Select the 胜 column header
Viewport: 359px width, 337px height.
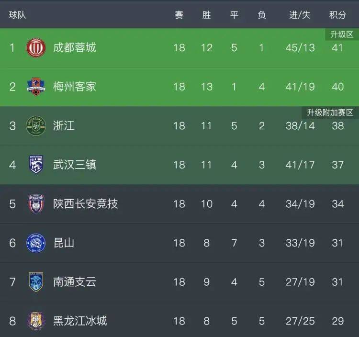[206, 15]
